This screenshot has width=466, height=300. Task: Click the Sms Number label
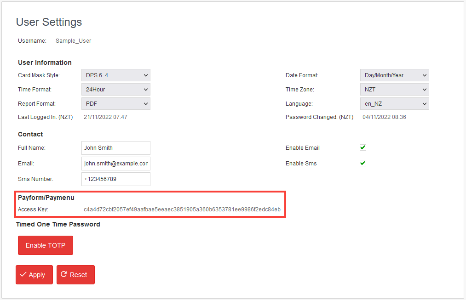coord(35,179)
